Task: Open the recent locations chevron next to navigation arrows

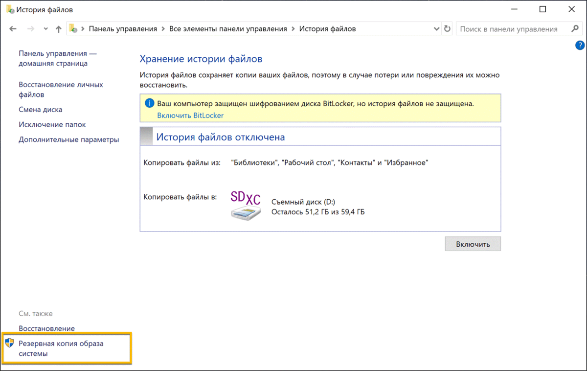Action: [45, 28]
